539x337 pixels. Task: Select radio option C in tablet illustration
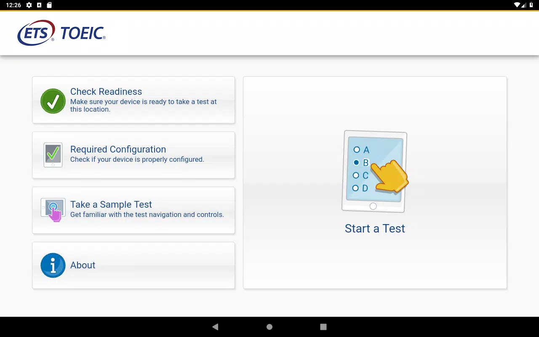356,175
